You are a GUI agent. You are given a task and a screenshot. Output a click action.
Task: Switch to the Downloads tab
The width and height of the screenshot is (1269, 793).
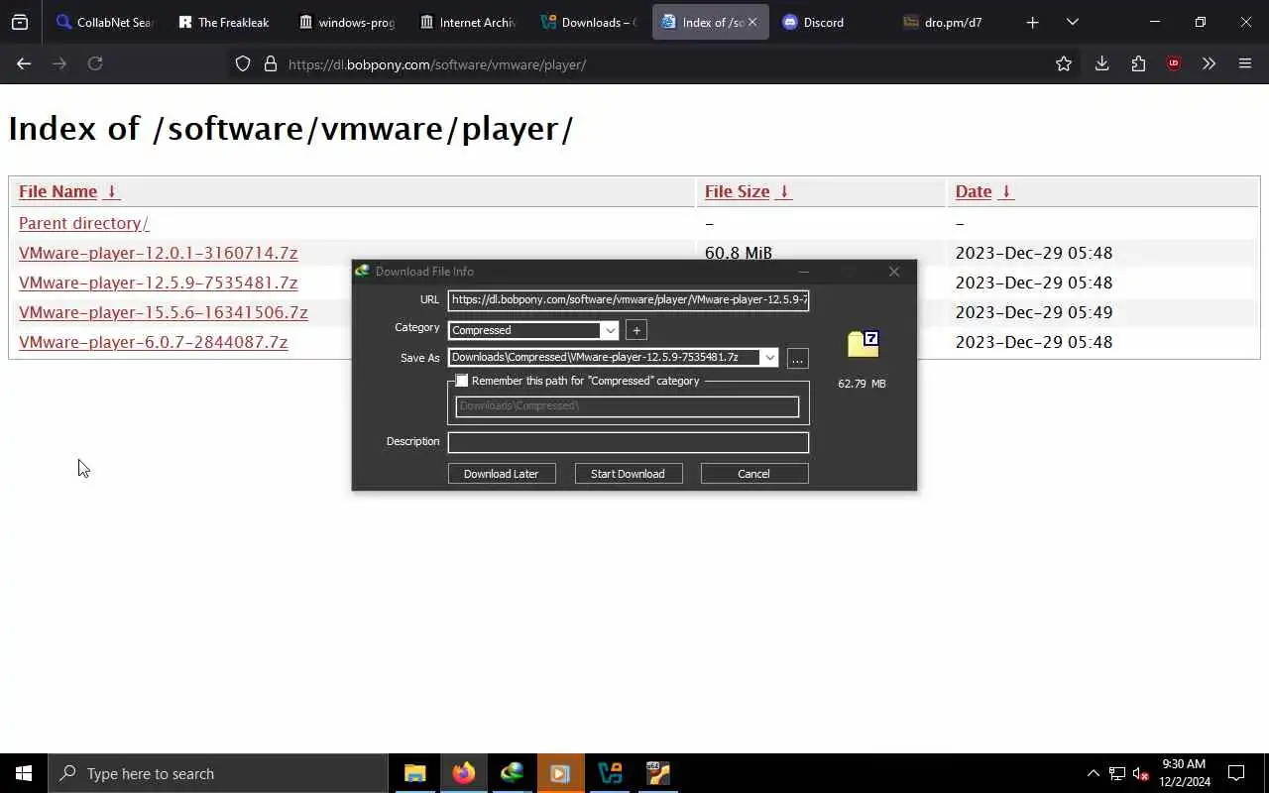click(588, 22)
